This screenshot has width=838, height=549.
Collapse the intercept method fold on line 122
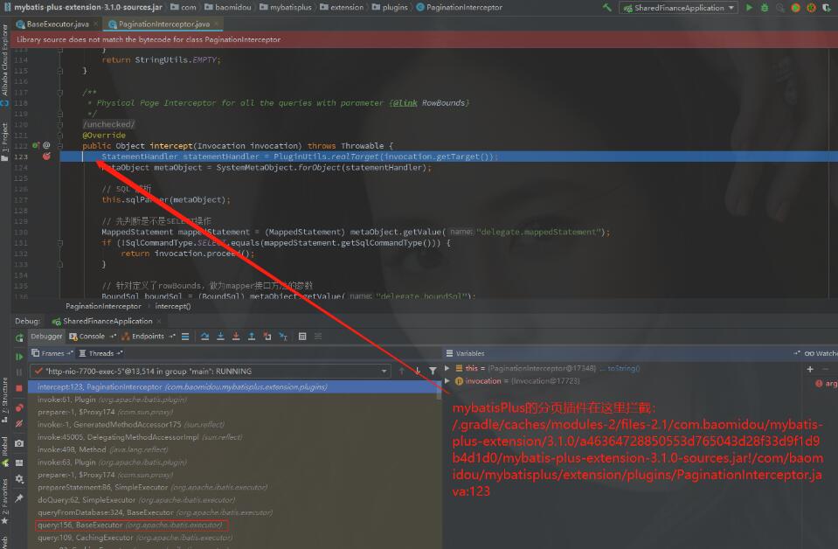click(59, 145)
